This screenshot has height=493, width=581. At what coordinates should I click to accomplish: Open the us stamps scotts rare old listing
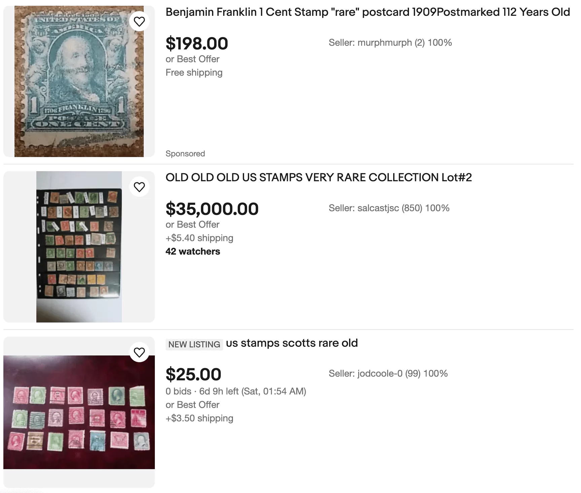tap(292, 343)
